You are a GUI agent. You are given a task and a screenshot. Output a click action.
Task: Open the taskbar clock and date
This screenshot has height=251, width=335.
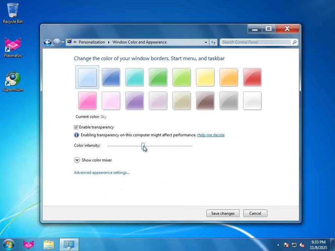pos(318,245)
